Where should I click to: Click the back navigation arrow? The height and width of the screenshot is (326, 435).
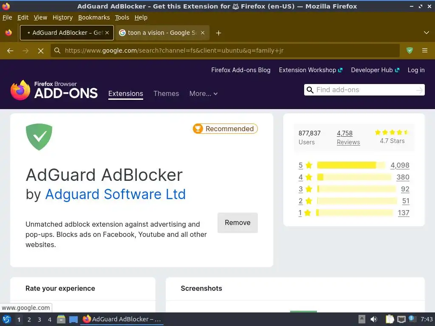point(10,51)
